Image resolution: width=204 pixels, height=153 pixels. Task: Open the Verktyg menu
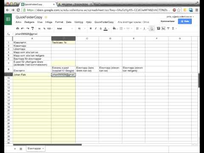click(79, 22)
